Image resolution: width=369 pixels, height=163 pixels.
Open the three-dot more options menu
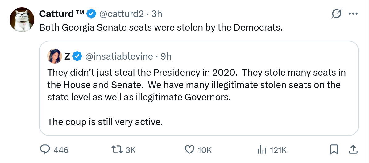[x=353, y=14]
